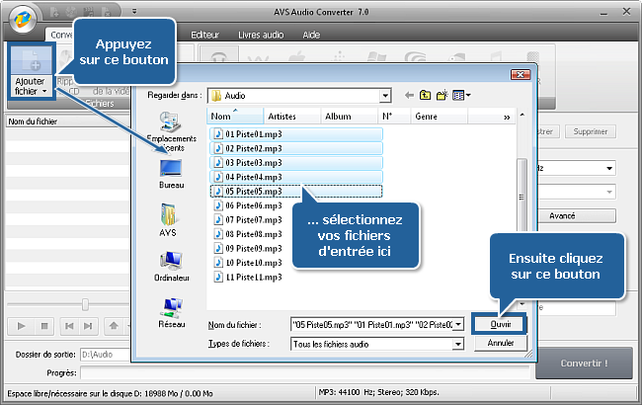The width and height of the screenshot is (642, 405).
Task: Expand the Regarder dans folder combo box
Action: click(385, 96)
